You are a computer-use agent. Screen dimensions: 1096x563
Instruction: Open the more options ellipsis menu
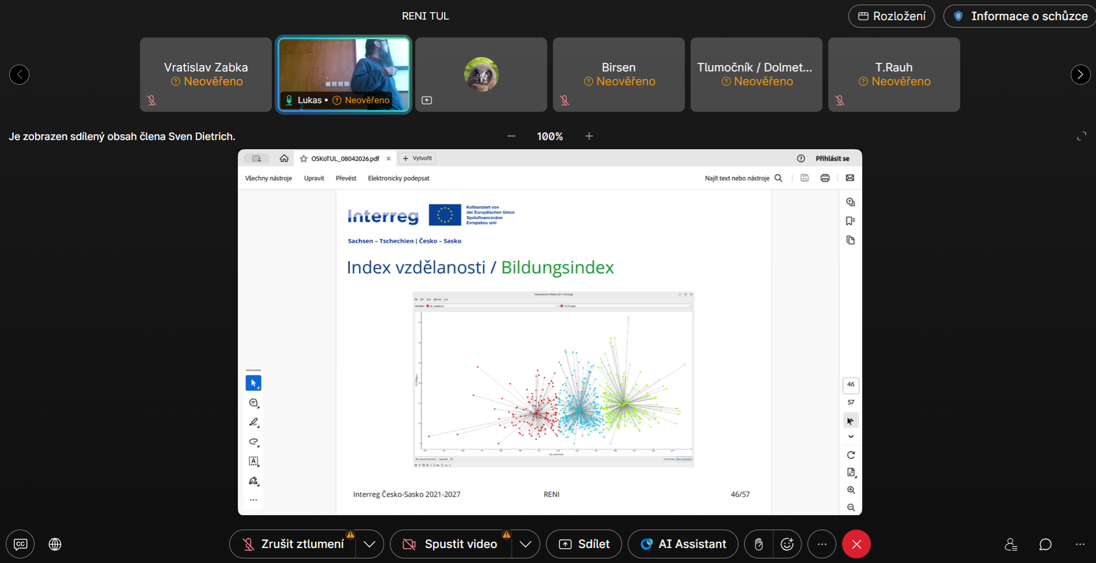822,544
